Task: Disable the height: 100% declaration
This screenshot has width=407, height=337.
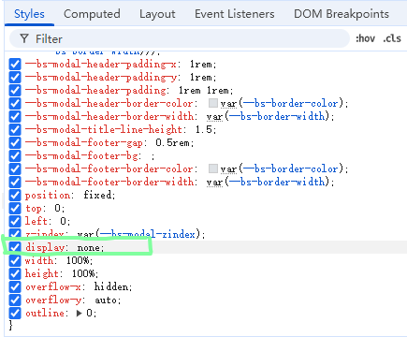Action: [15, 273]
